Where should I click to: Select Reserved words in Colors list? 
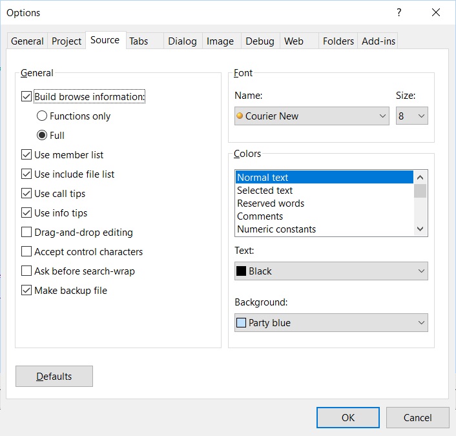click(x=324, y=203)
